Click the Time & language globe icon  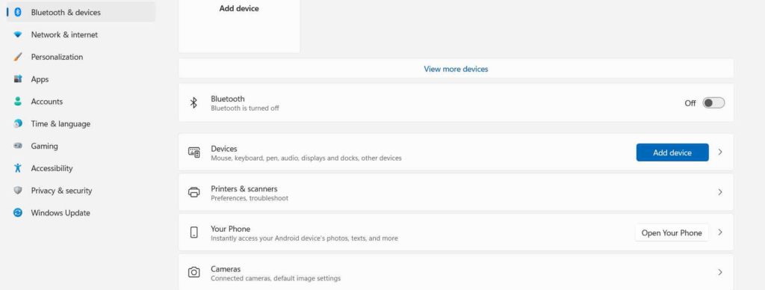18,124
